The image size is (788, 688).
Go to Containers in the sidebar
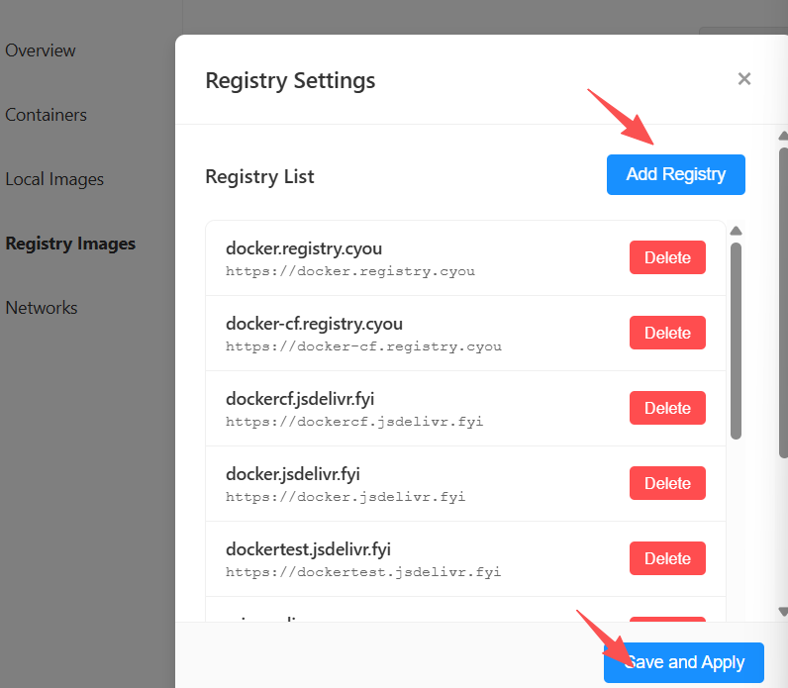pos(46,115)
